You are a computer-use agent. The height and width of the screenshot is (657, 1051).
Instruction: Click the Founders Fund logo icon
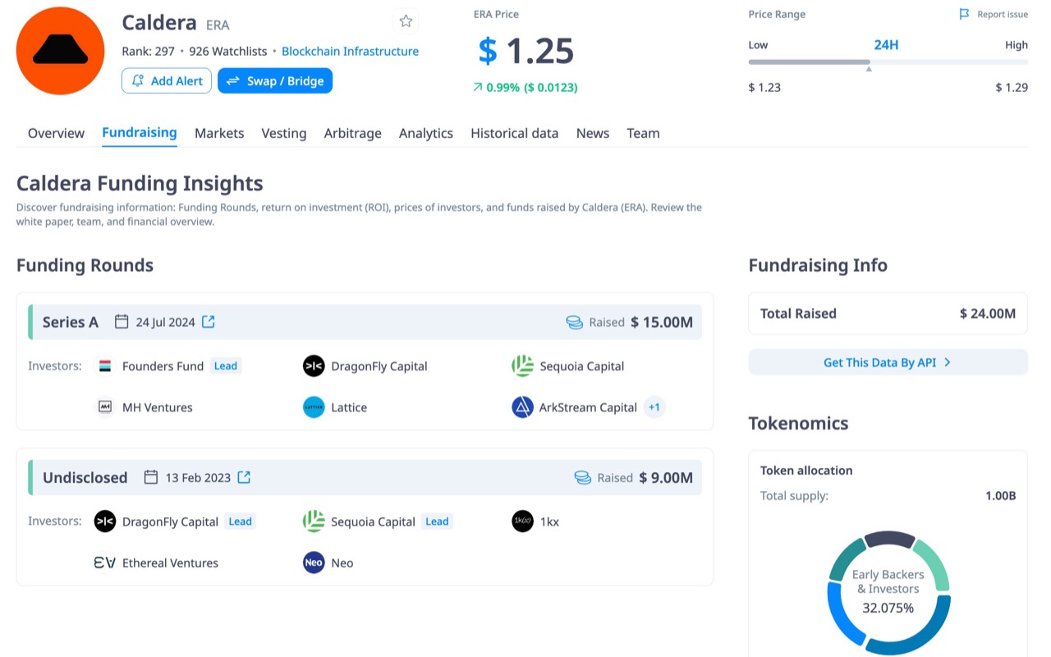105,366
